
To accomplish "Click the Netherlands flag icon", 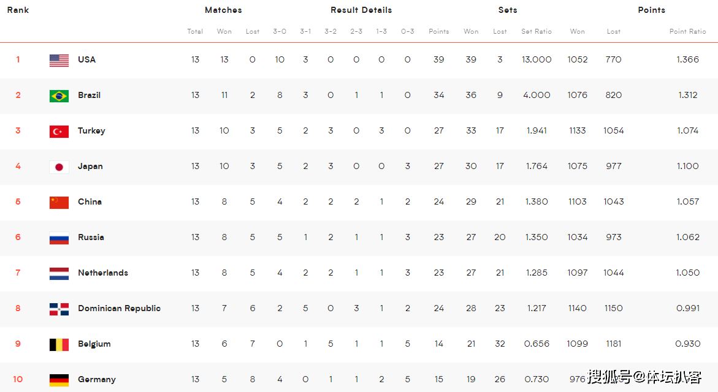I will pos(59,273).
